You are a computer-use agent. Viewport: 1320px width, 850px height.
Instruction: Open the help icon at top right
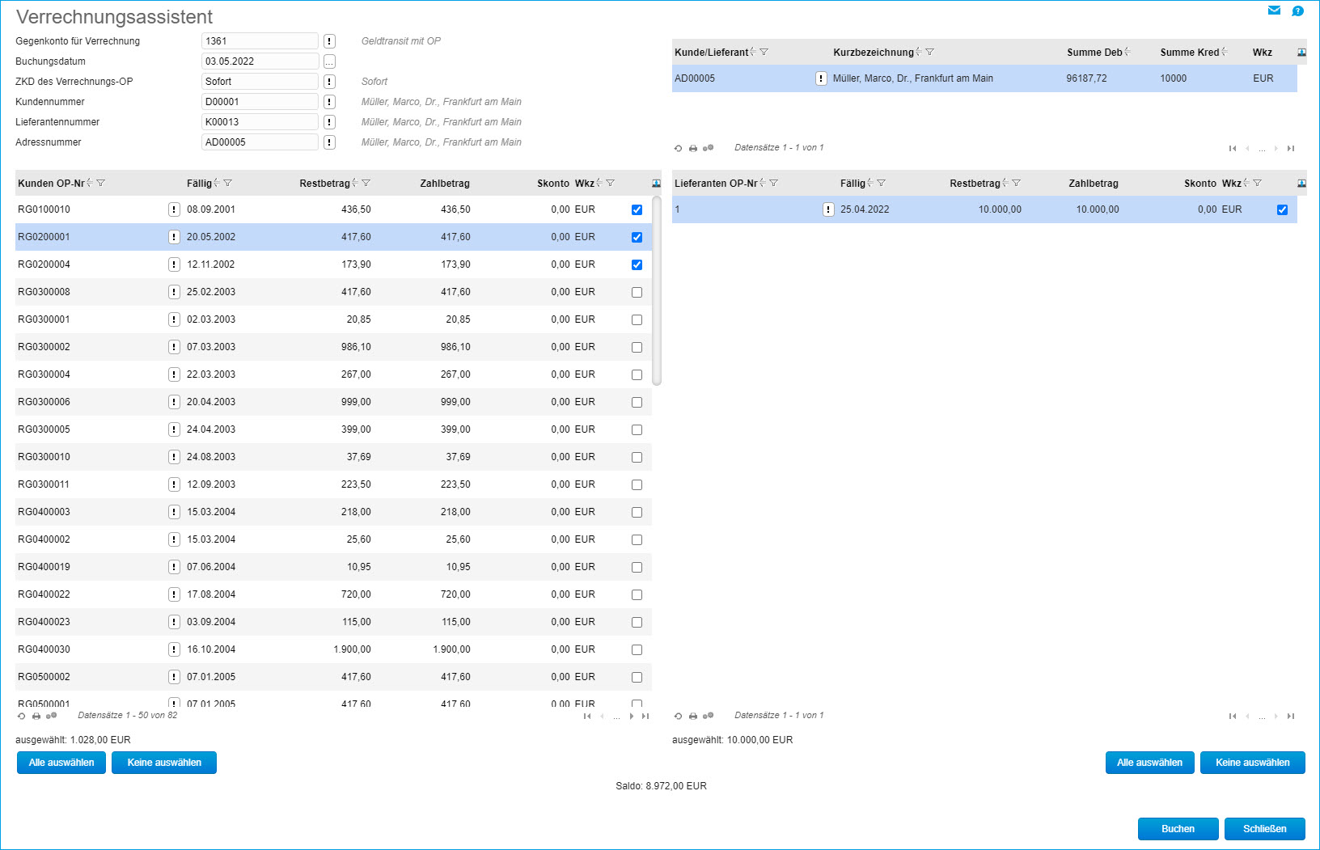1297,11
